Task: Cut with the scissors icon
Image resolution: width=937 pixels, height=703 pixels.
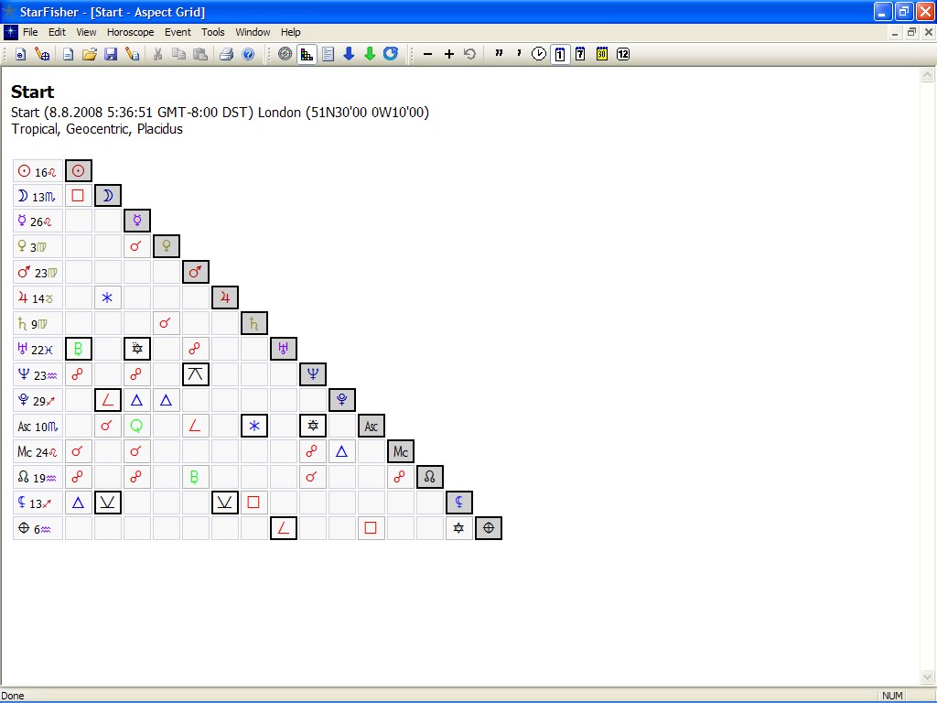Action: pyautogui.click(x=157, y=54)
